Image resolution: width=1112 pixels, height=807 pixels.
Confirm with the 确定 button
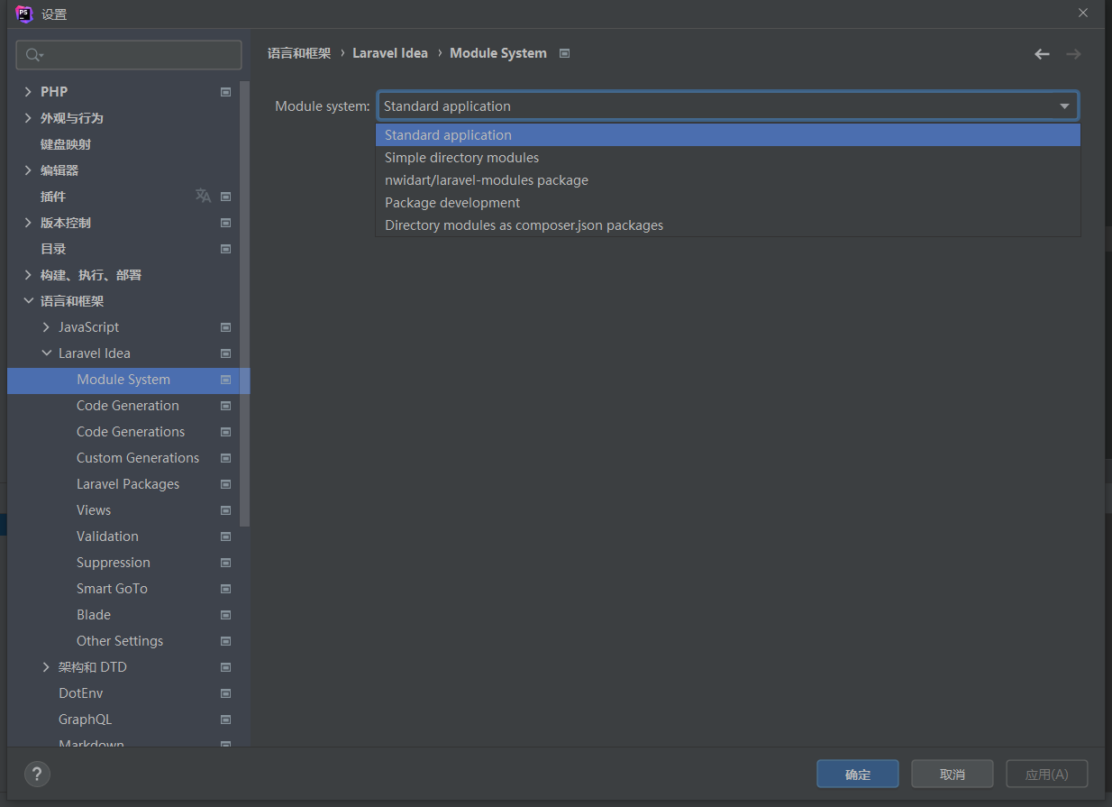pos(858,774)
